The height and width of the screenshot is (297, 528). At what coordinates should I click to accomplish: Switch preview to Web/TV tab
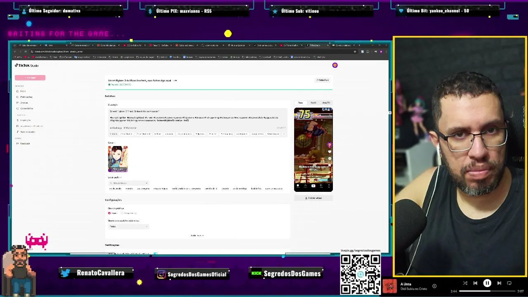click(x=326, y=103)
